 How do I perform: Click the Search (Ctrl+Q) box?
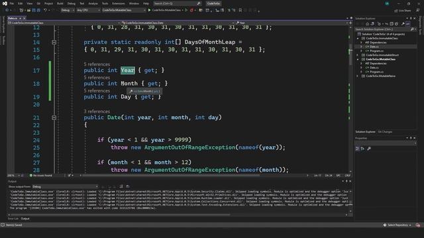click(x=178, y=3)
